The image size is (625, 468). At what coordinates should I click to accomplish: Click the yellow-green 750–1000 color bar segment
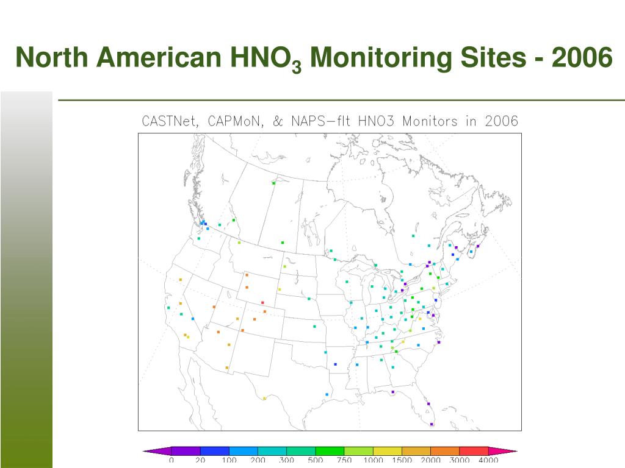pos(359,451)
